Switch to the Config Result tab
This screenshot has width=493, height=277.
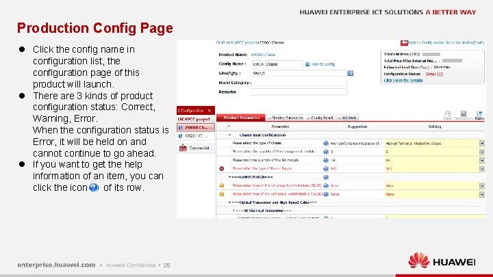click(320, 118)
